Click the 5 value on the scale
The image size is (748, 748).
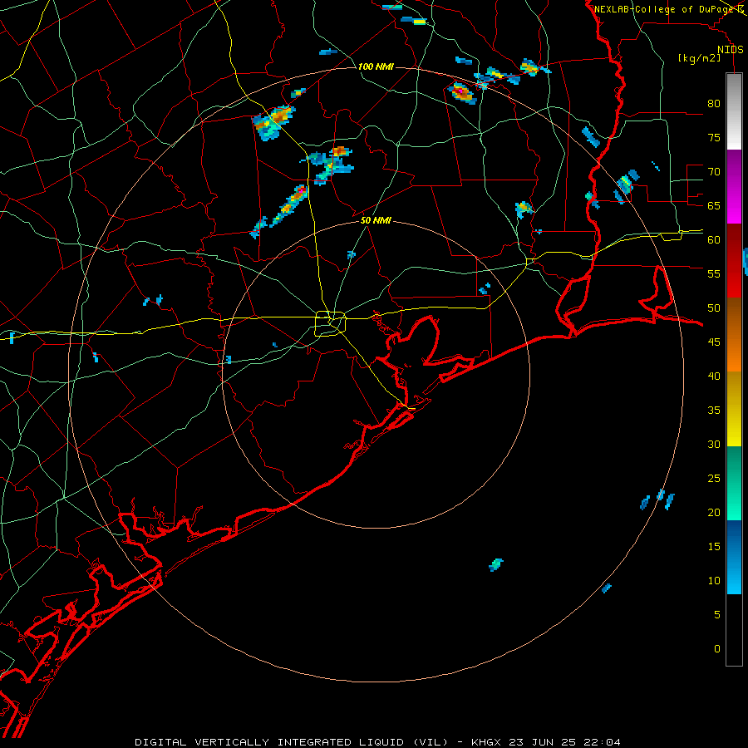coord(717,614)
